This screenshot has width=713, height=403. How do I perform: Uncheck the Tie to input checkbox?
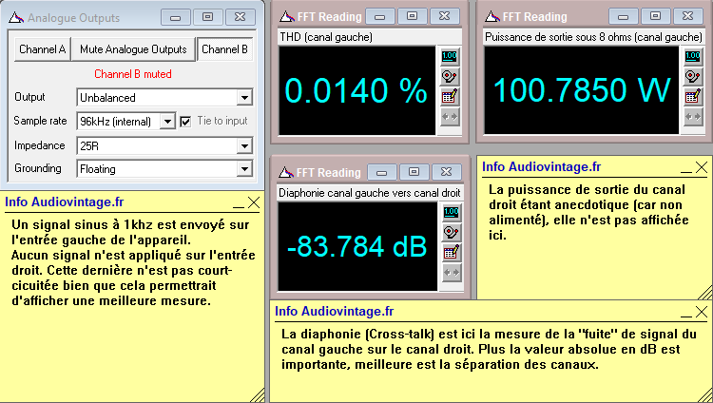[x=185, y=122]
